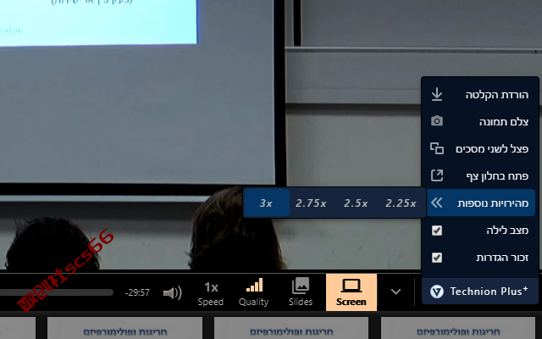
Task: Set playback speed to 2.25x
Action: click(x=401, y=203)
